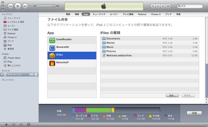Toggle shuffle button in bottom bar
This screenshot has height=127, width=208.
[x=14, y=125]
